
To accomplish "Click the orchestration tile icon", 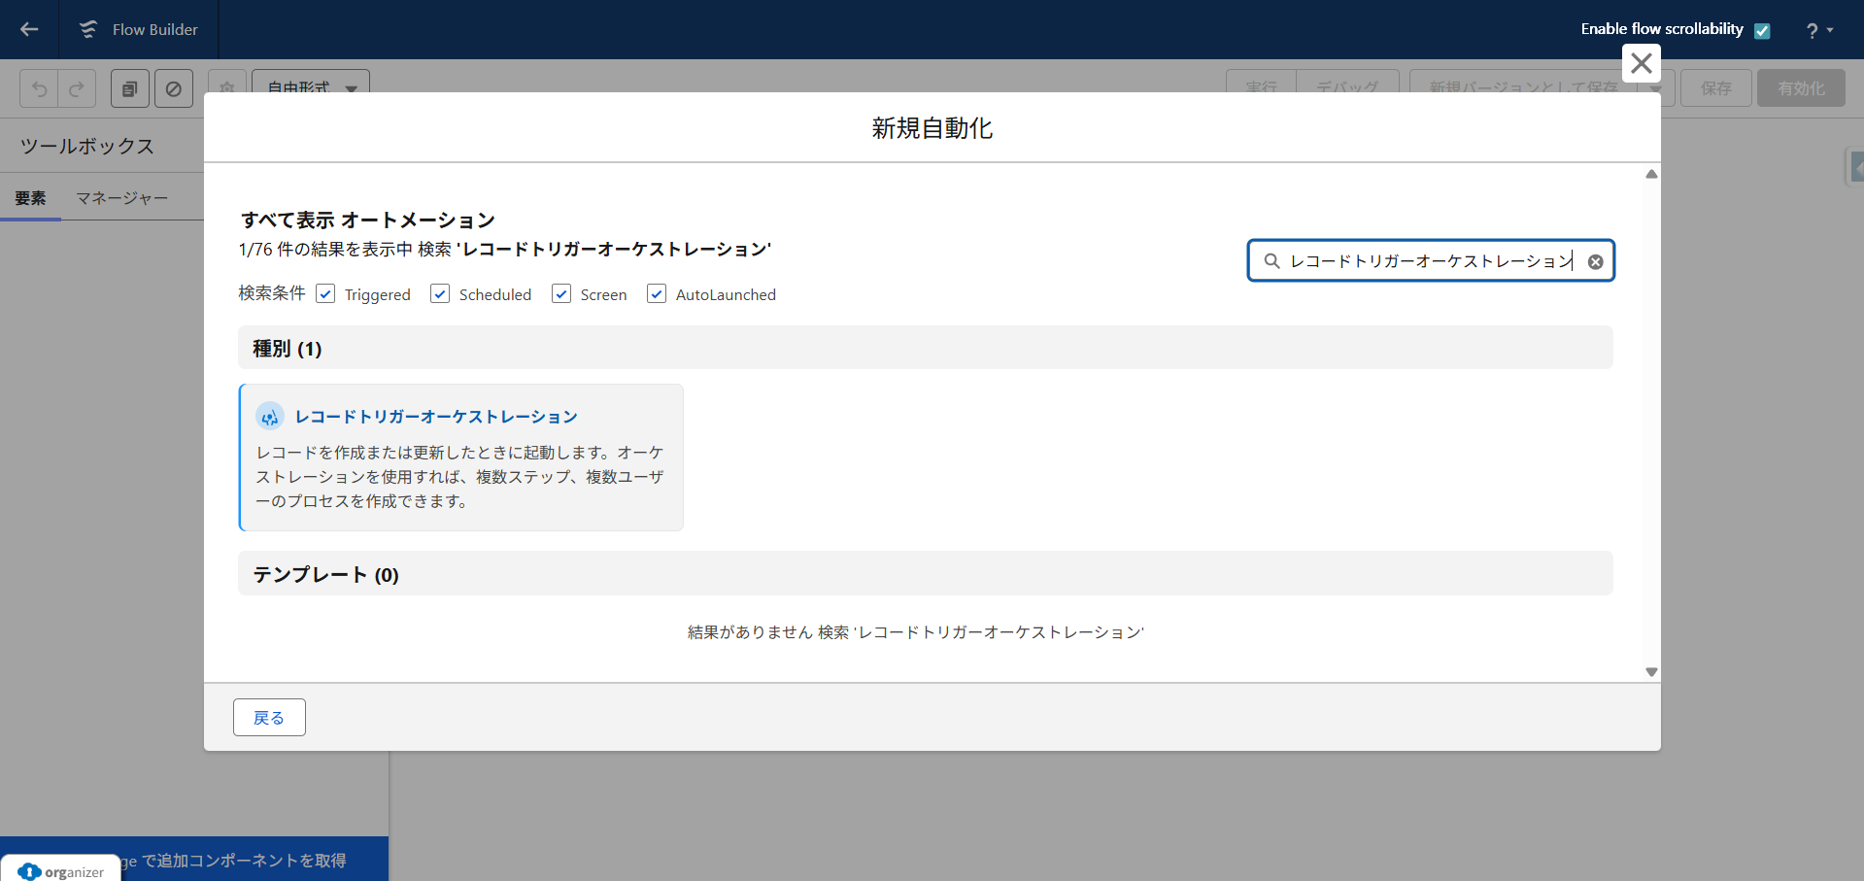I will pos(270,417).
